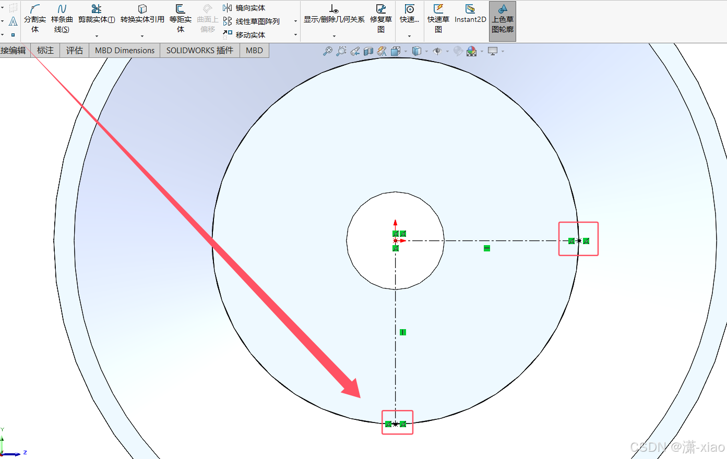Select the 剪裁实体 (Trim Entities) tool
The image size is (727, 459).
[x=97, y=15]
